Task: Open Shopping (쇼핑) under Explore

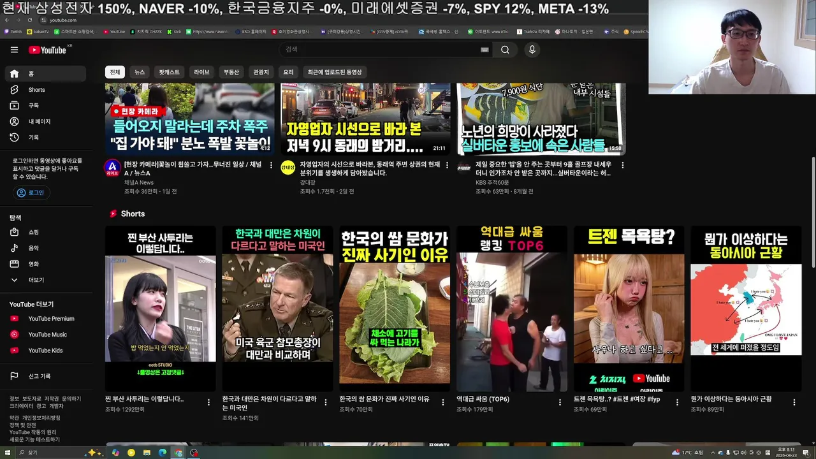Action: pos(46,233)
